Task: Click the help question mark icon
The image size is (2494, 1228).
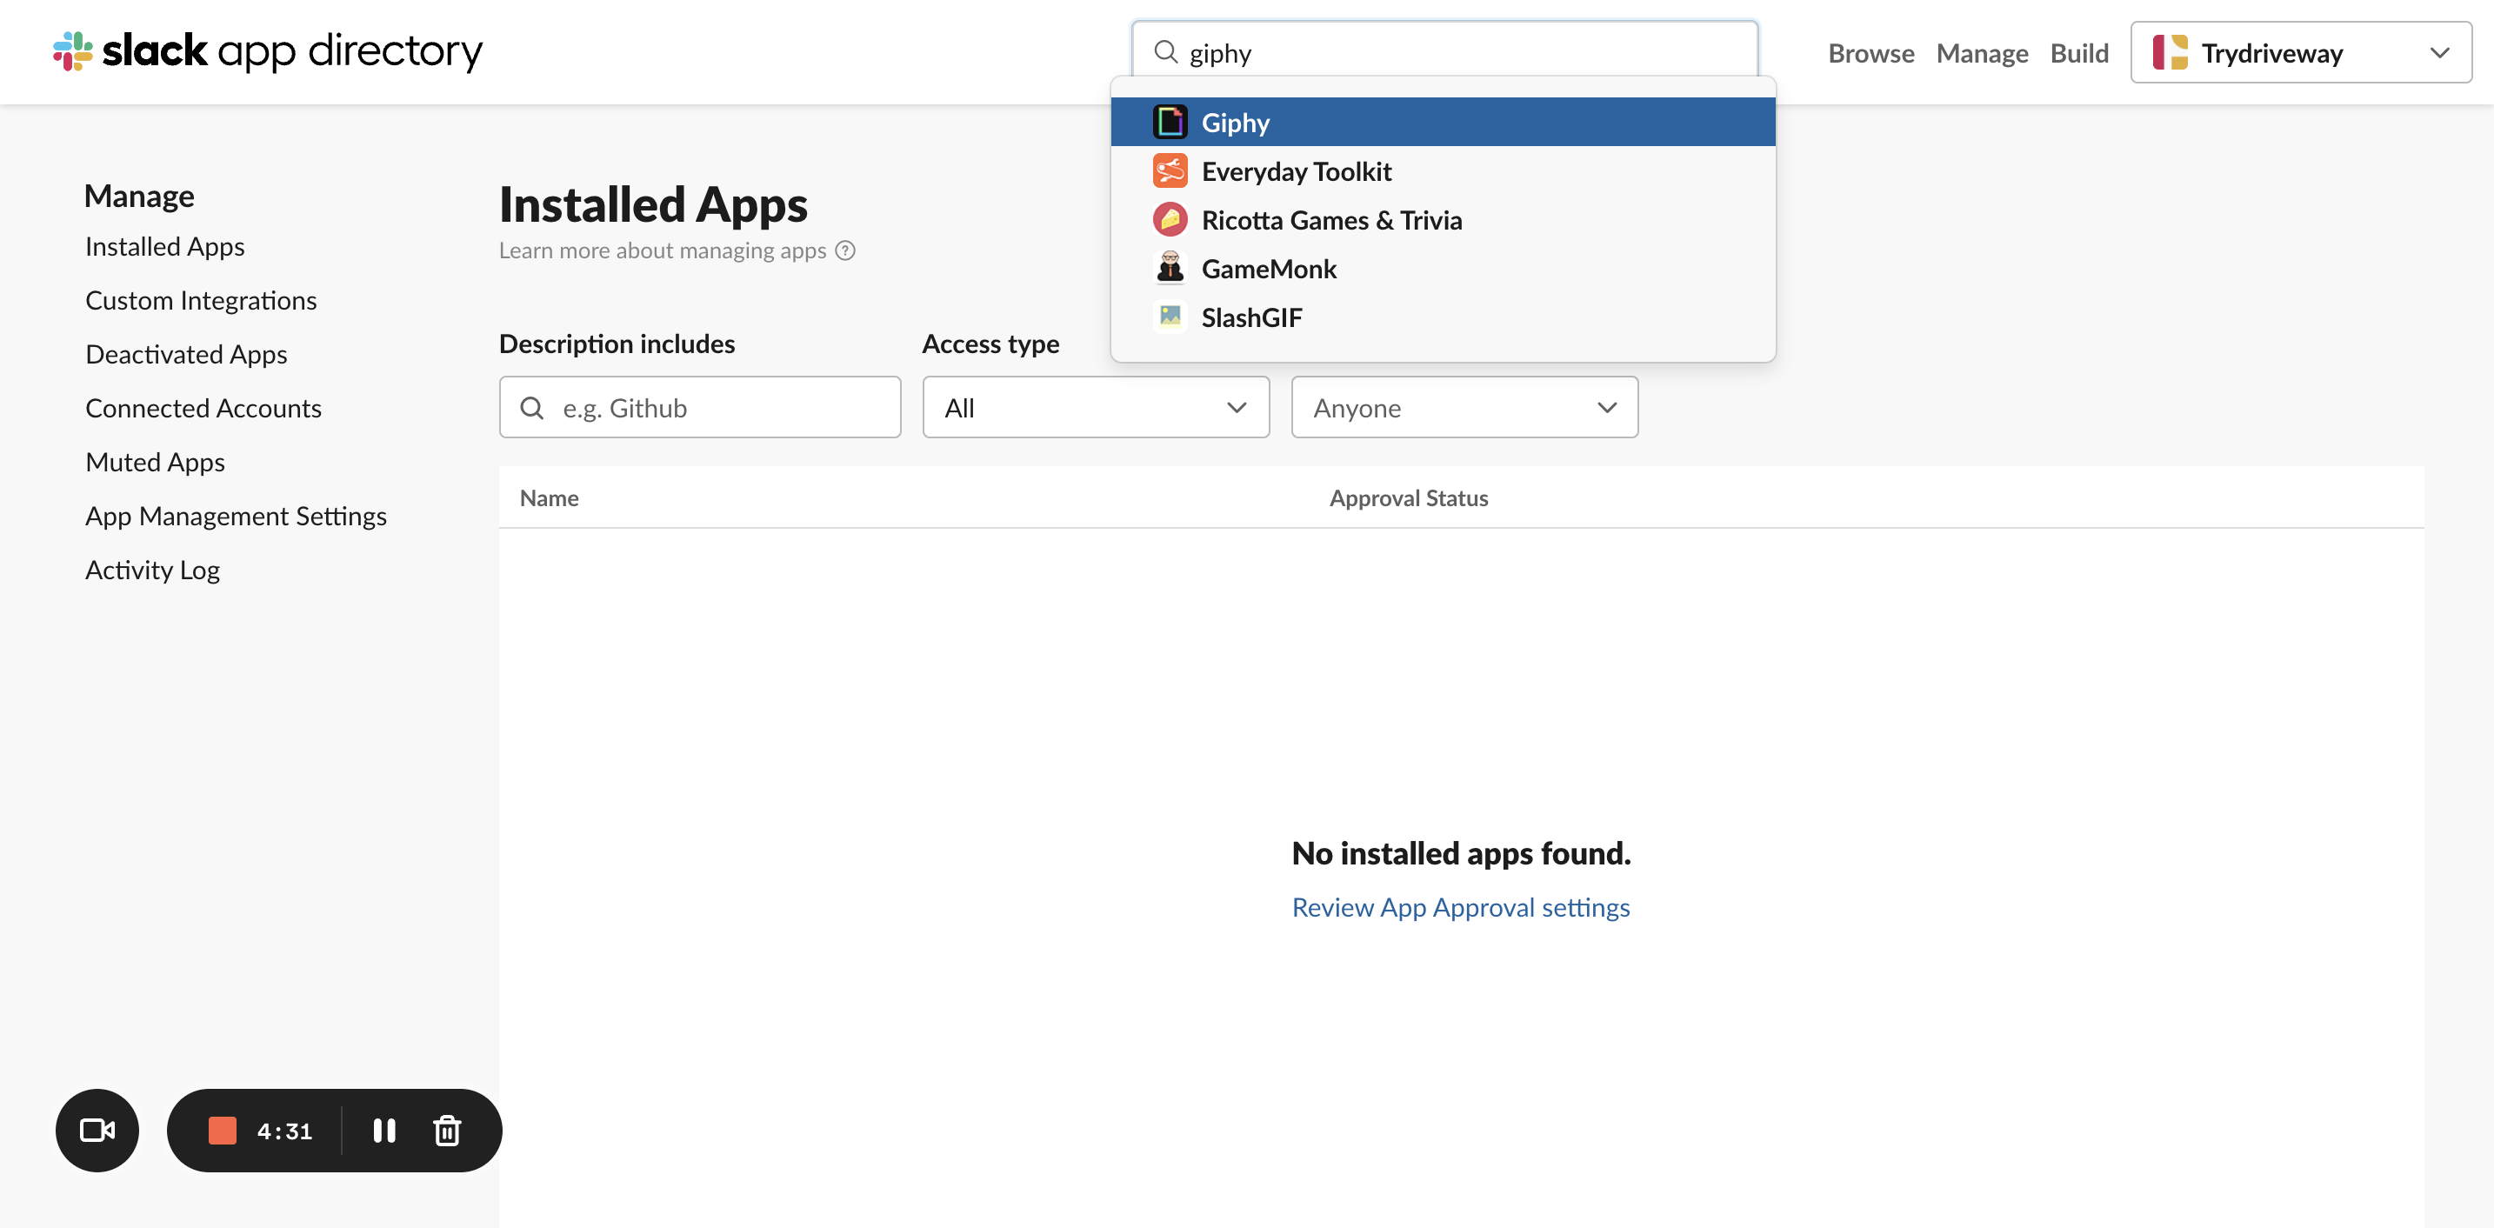Action: [845, 250]
